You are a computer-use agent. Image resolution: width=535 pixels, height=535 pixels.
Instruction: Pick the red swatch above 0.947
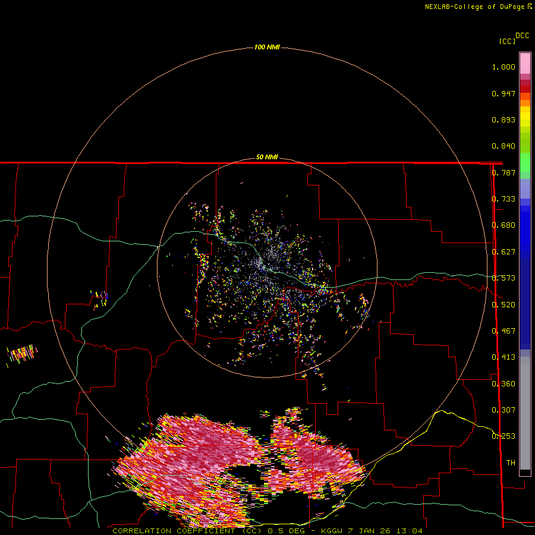(x=525, y=89)
